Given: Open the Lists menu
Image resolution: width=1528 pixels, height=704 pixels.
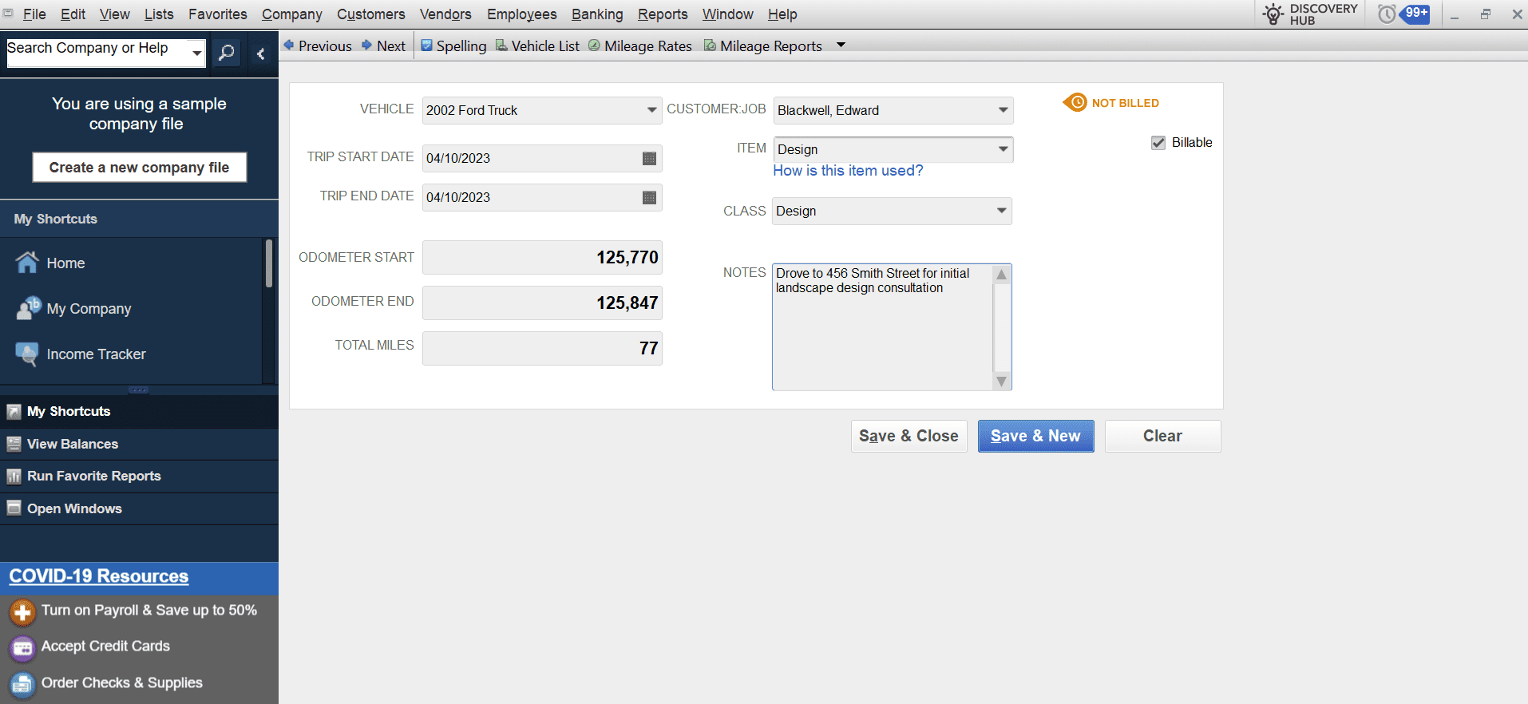Looking at the screenshot, I should coord(159,14).
